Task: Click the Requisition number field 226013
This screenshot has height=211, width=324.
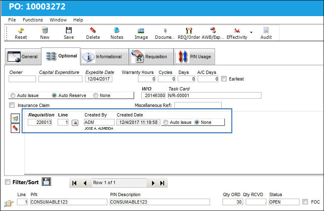Action: pos(40,122)
